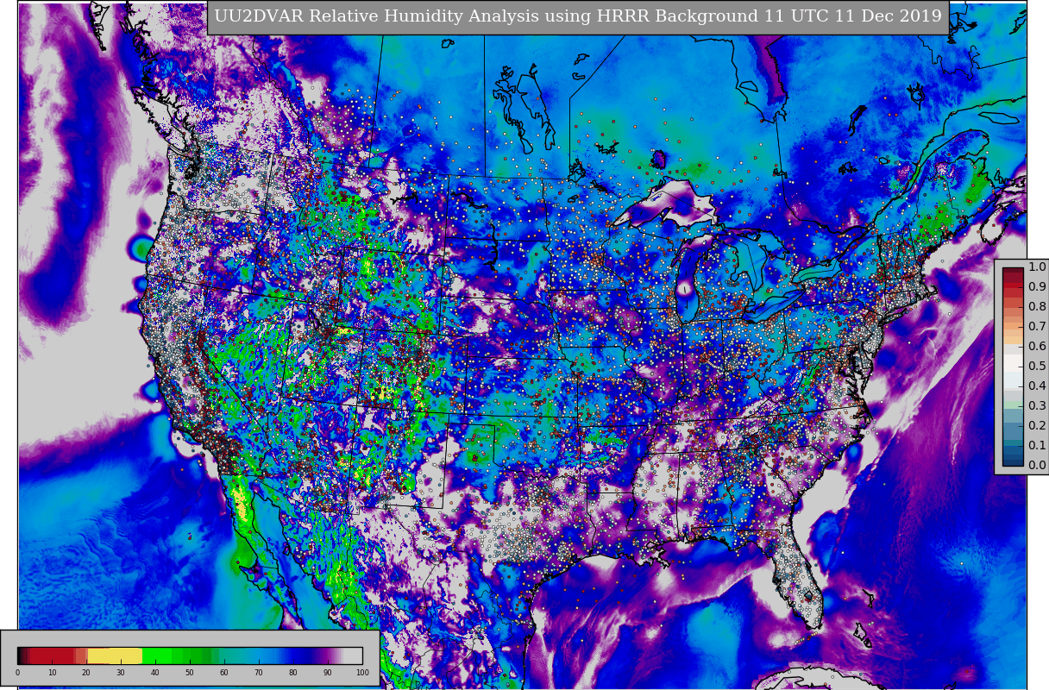Click the '100' tick label under bottom colorbar
Viewport: 1049px width, 690px height.
(x=362, y=673)
